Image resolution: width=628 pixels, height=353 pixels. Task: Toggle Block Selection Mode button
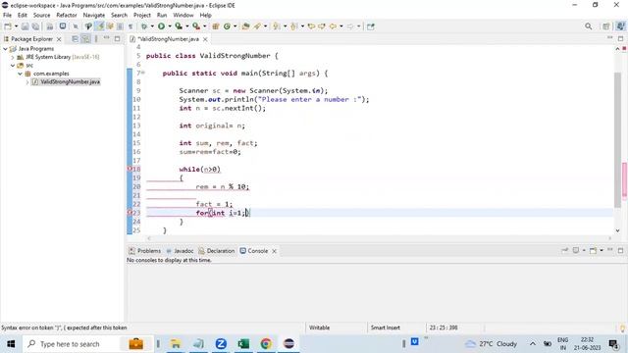(120, 26)
